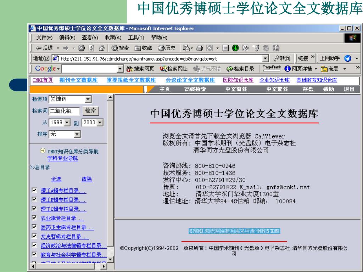Click the Print icon
Viewport: 363px width, 272px height.
coord(200,48)
